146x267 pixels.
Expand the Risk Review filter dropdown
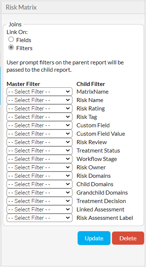[x=40, y=142]
